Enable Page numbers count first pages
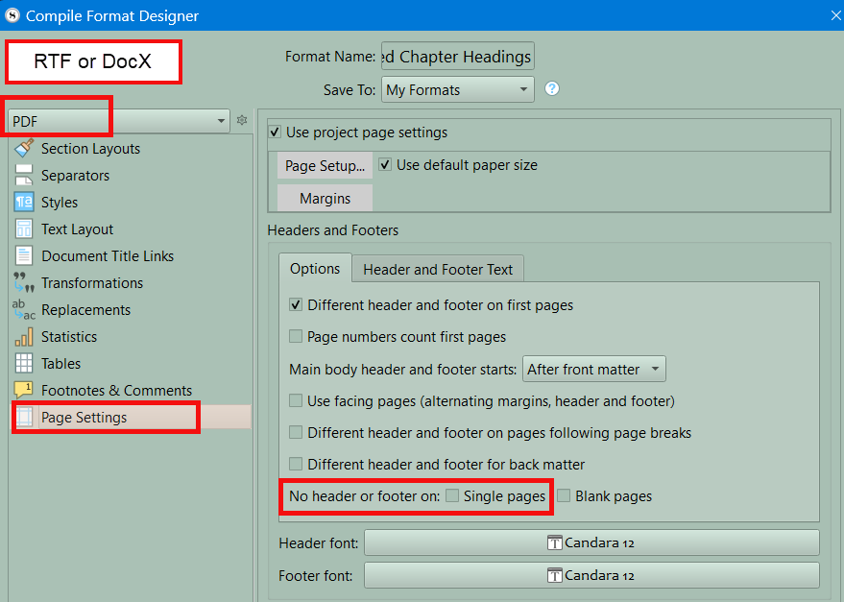Viewport: 844px width, 602px height. [296, 337]
